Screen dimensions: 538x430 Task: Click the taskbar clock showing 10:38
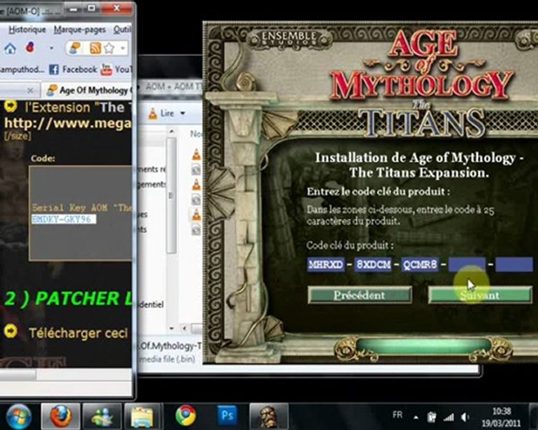(502, 417)
